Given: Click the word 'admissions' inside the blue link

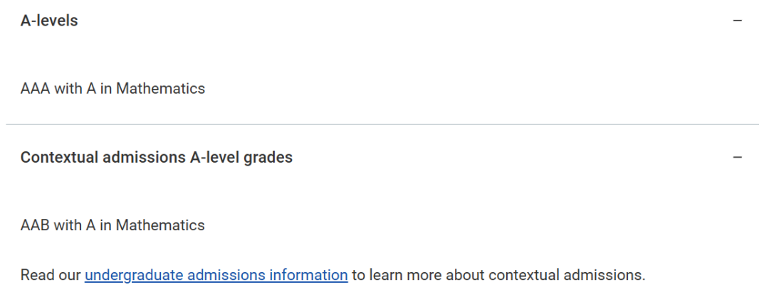Looking at the screenshot, I should [223, 275].
